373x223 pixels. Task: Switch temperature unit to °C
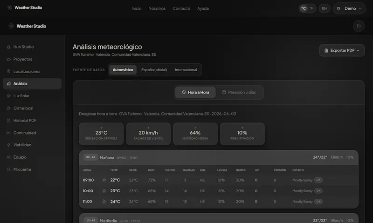[304, 8]
